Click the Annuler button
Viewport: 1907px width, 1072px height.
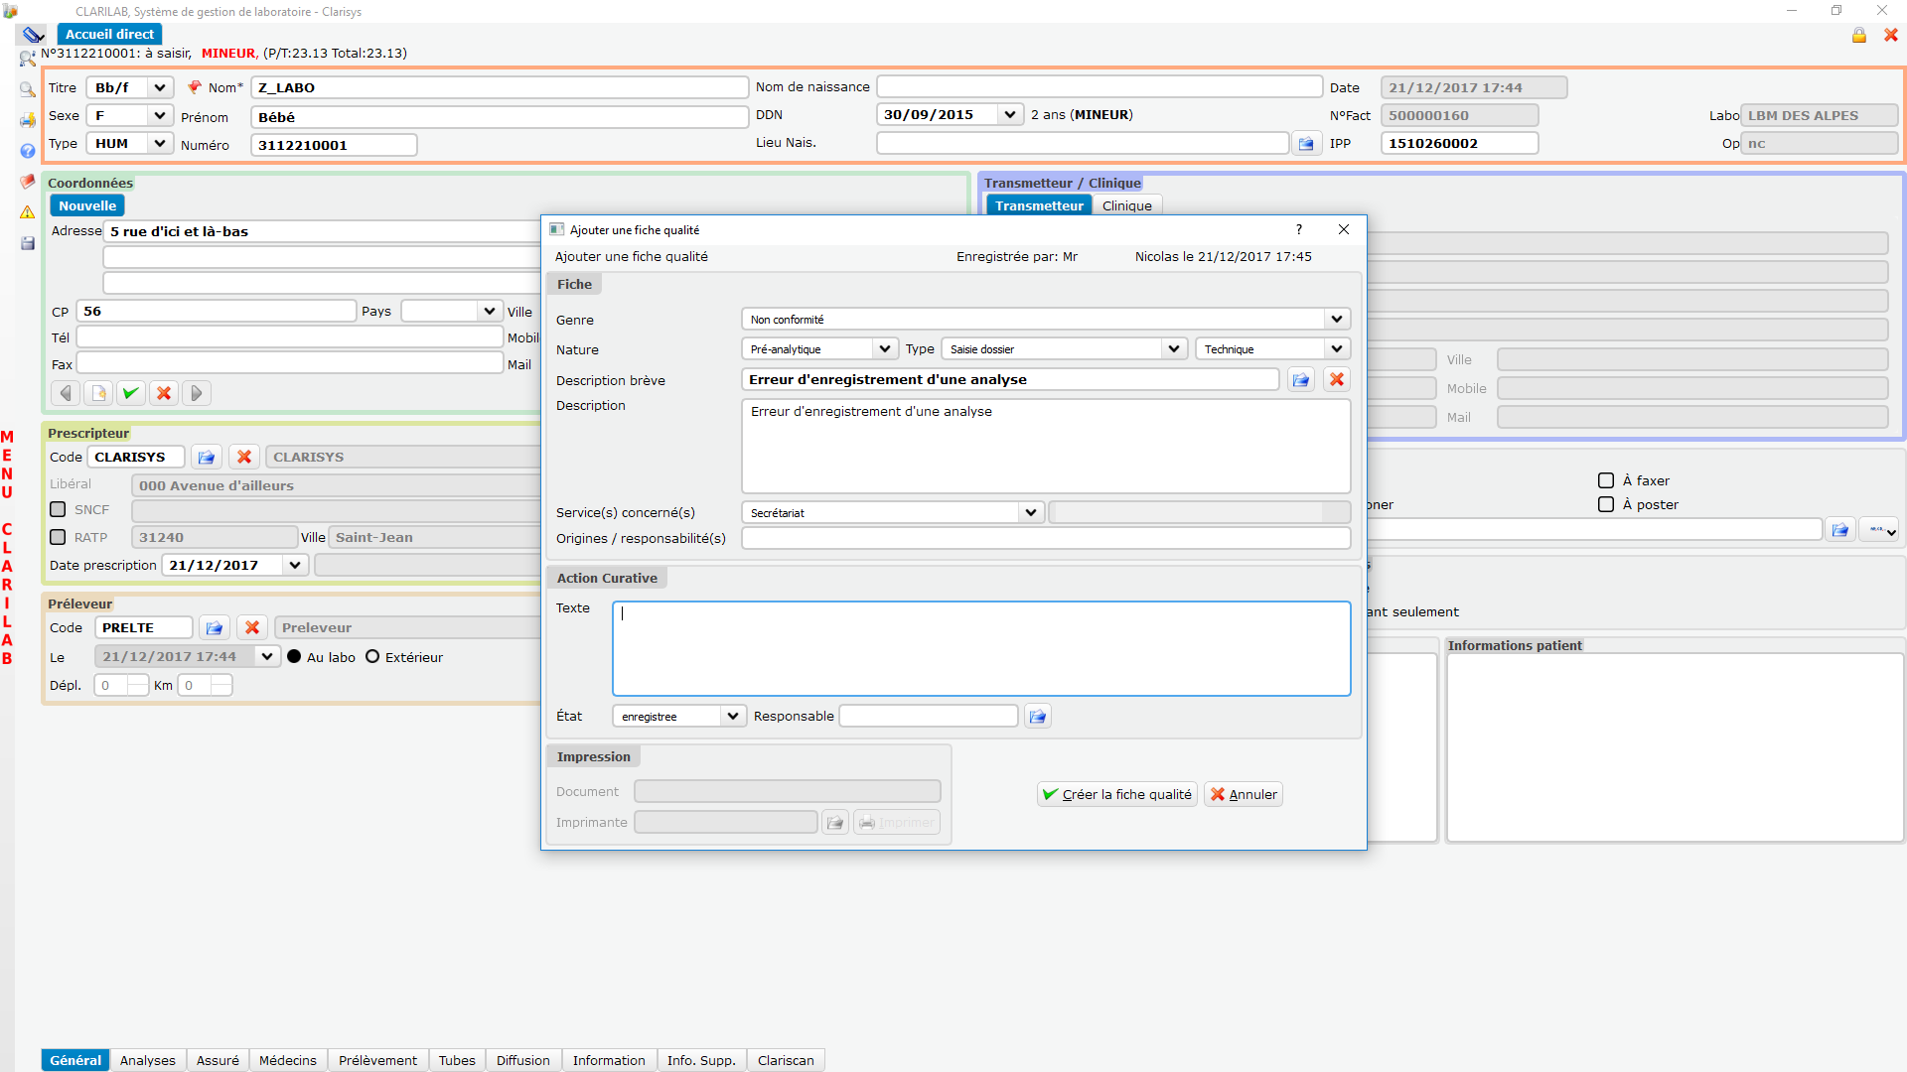[1244, 795]
